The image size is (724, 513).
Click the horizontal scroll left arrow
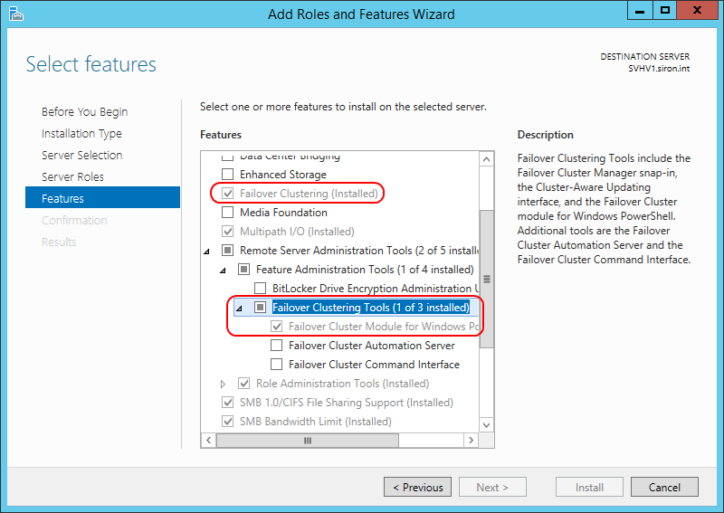tap(209, 440)
